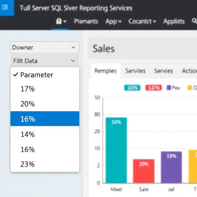This screenshot has width=197, height=197.
Task: Open the blue hamburger menu icon
Action: pos(5,7)
